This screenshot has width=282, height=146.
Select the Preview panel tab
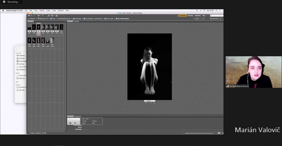point(70,21)
